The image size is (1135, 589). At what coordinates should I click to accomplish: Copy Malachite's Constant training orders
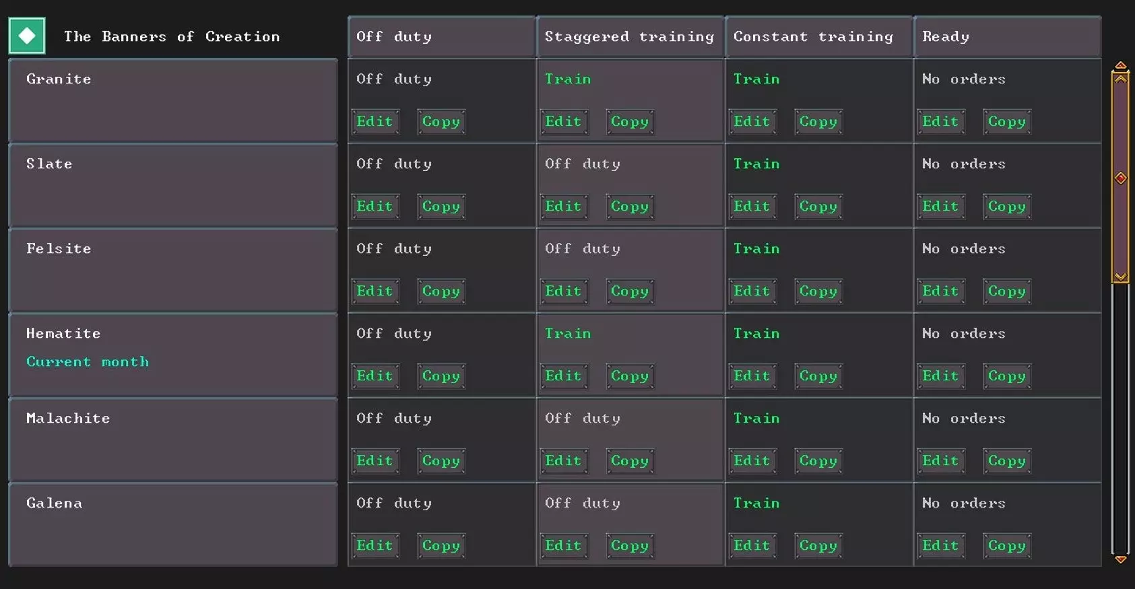[818, 461]
